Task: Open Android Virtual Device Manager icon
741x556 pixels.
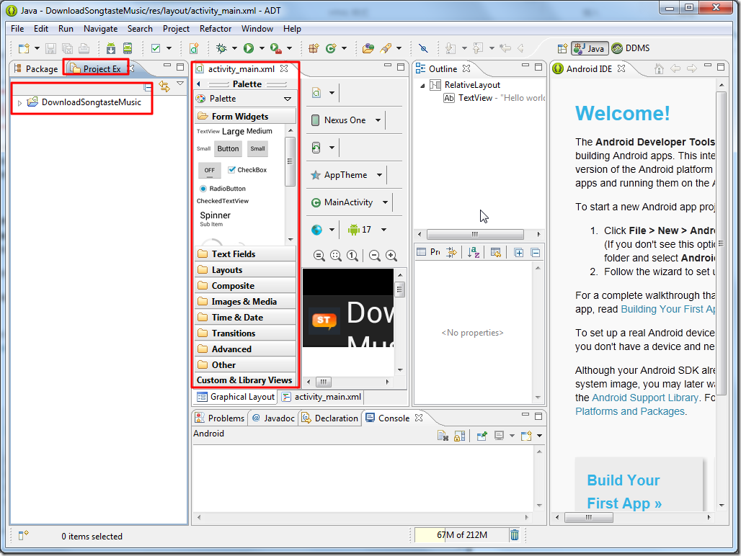Action: [128, 48]
